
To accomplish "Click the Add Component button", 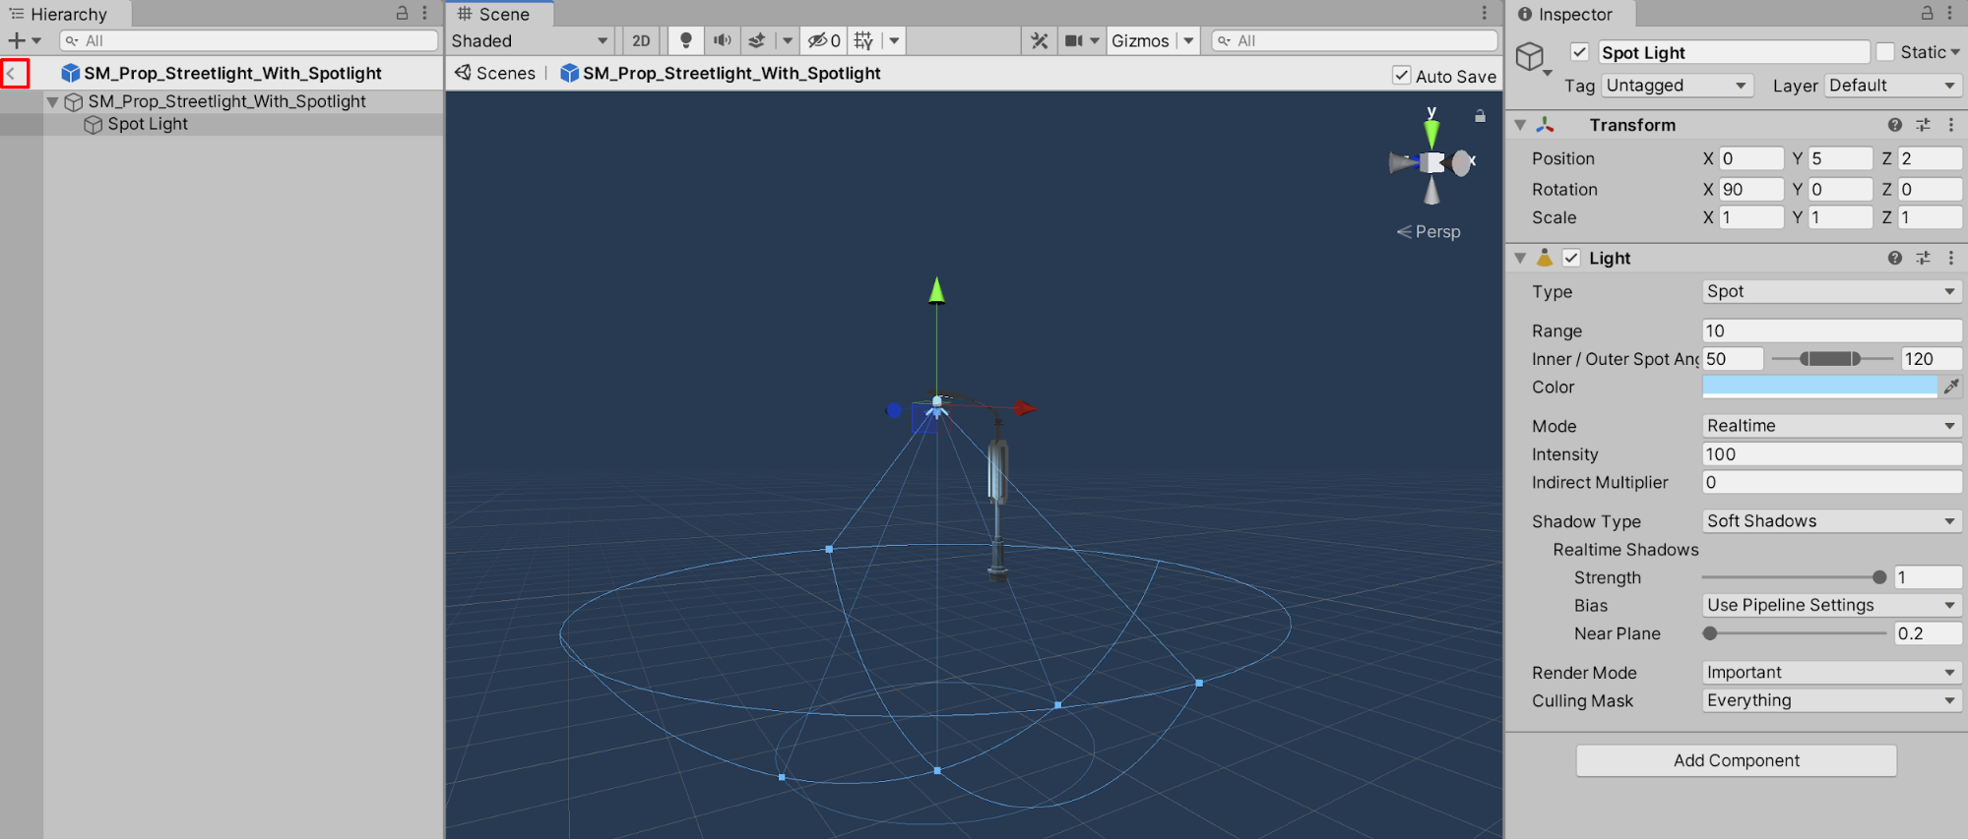I will 1736,760.
